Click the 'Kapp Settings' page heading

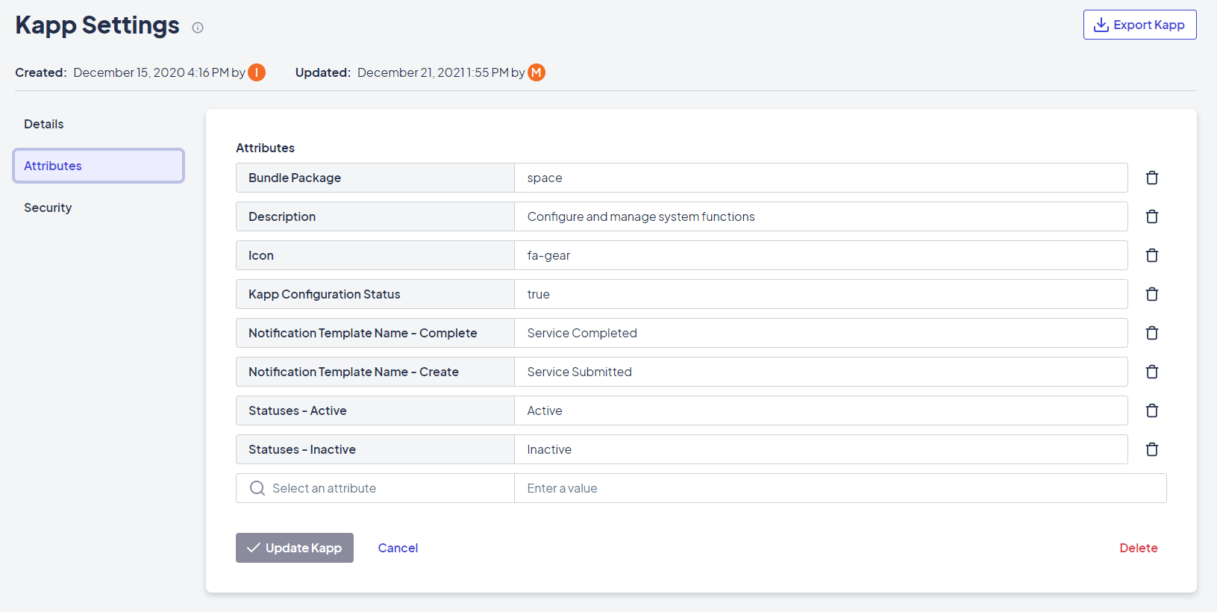tap(98, 25)
